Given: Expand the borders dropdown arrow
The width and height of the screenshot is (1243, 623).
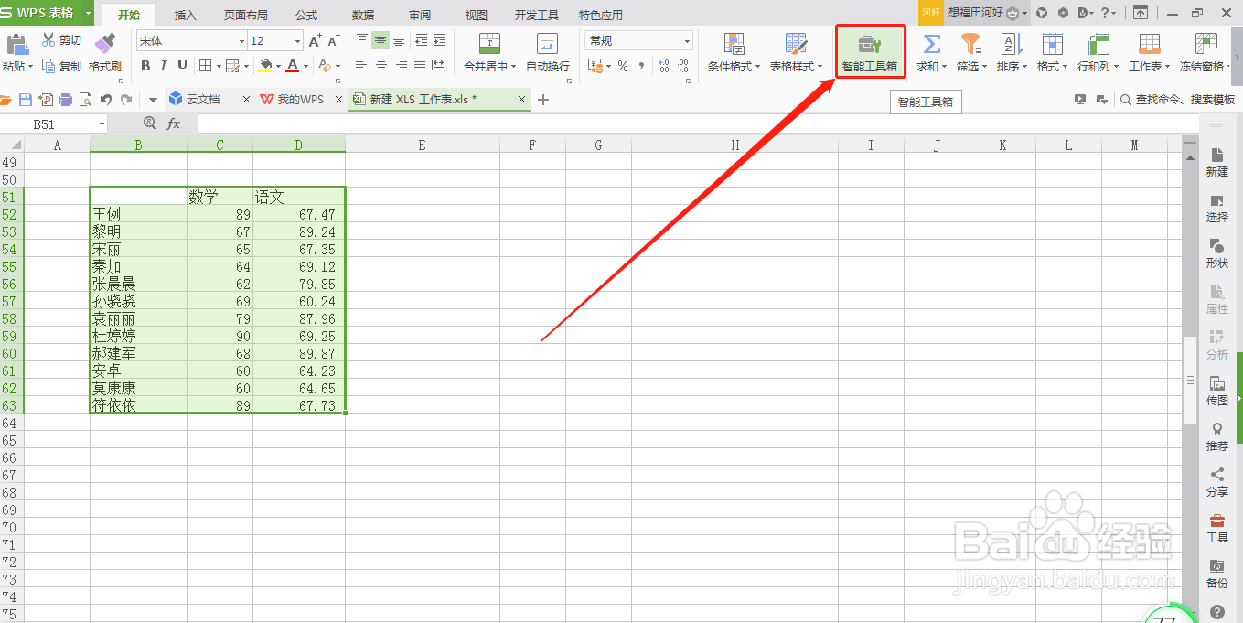Looking at the screenshot, I should [218, 66].
